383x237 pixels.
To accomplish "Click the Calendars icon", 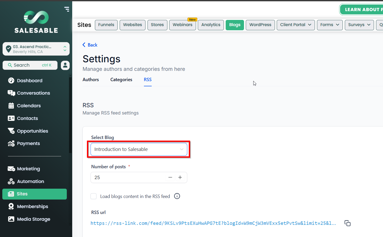I will pyautogui.click(x=11, y=106).
